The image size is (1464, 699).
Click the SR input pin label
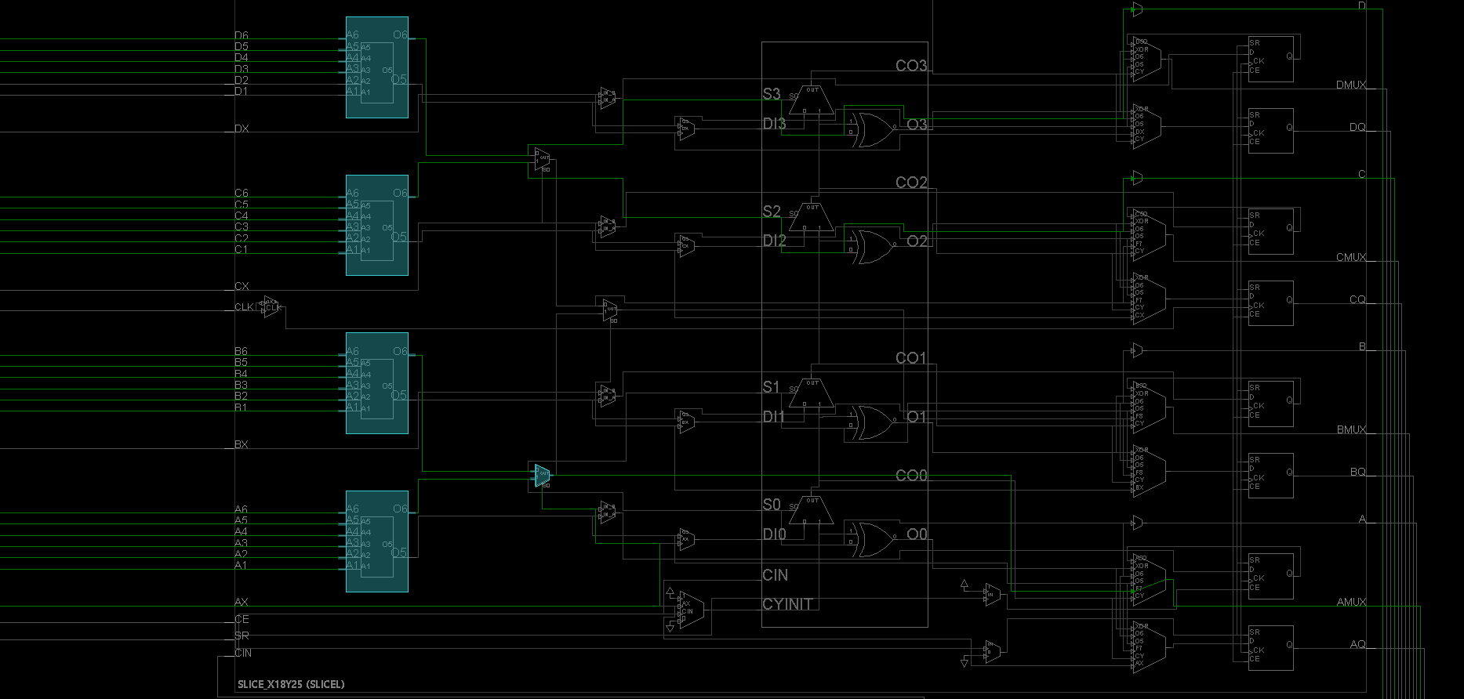click(x=242, y=636)
